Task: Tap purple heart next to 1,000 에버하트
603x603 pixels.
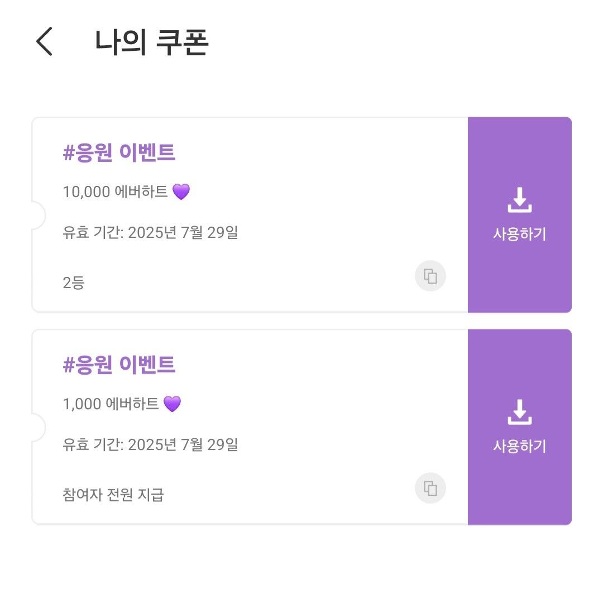Action: 172,404
